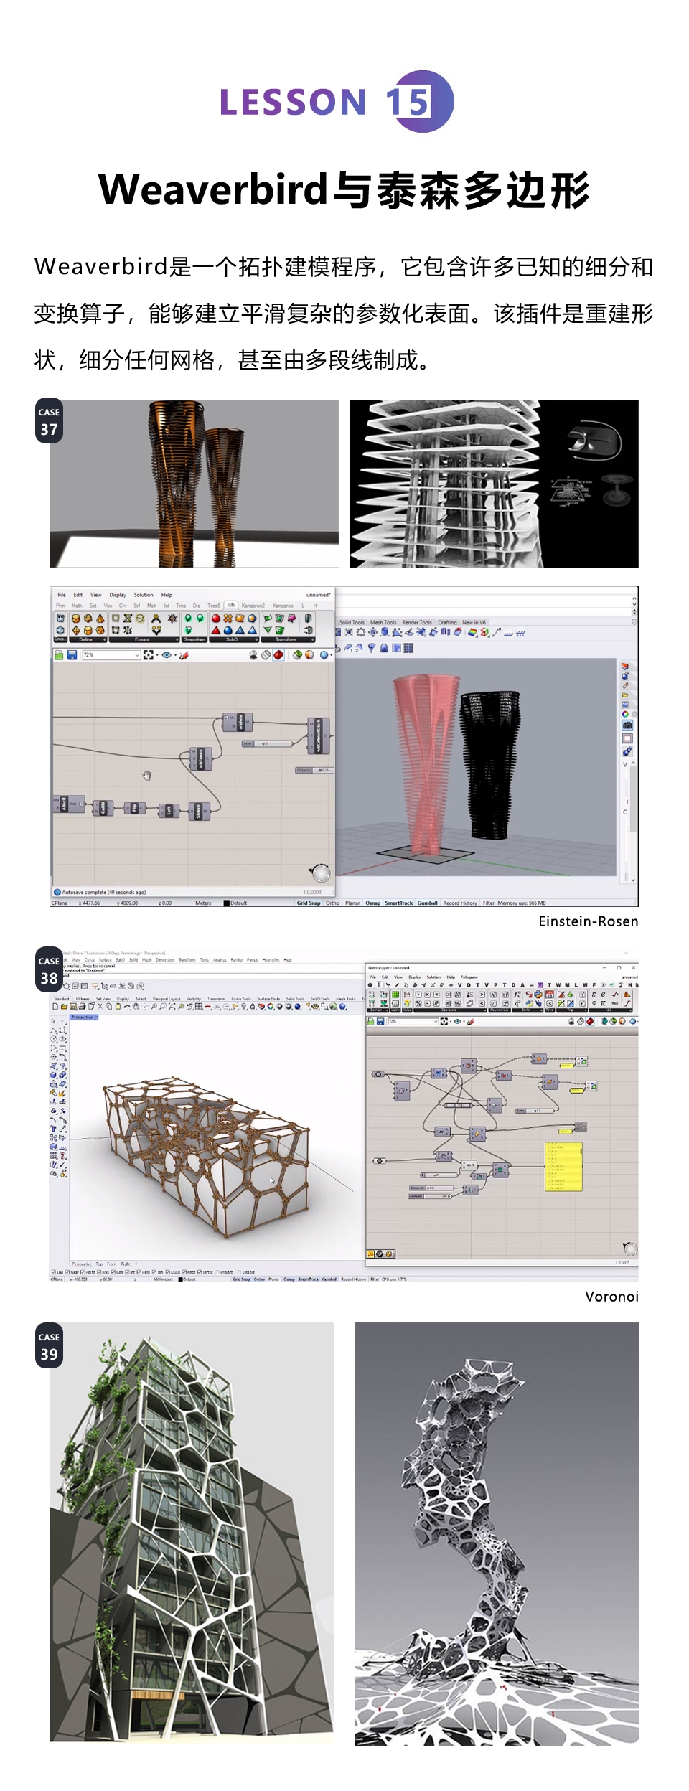Click the preview eye icon in upper Grasshopper toolbar

click(167, 655)
